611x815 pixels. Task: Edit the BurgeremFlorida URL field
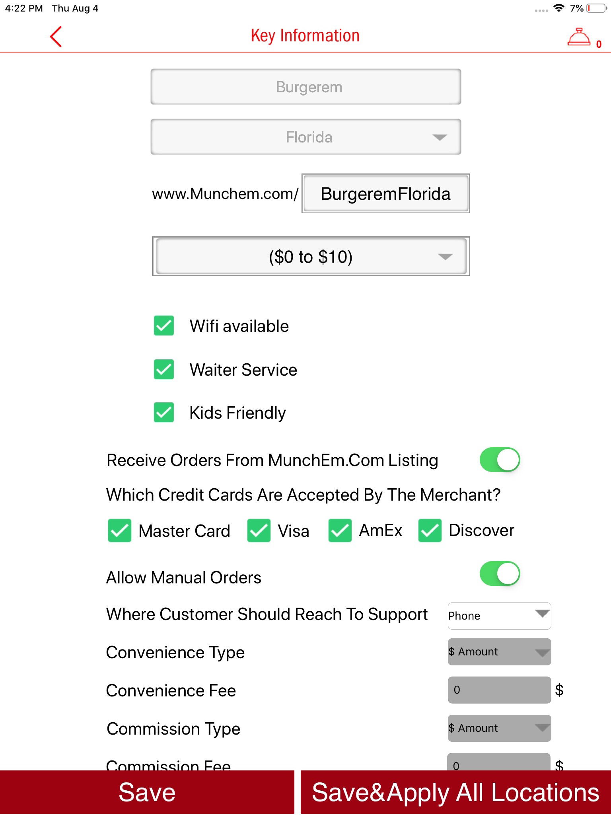coord(385,194)
